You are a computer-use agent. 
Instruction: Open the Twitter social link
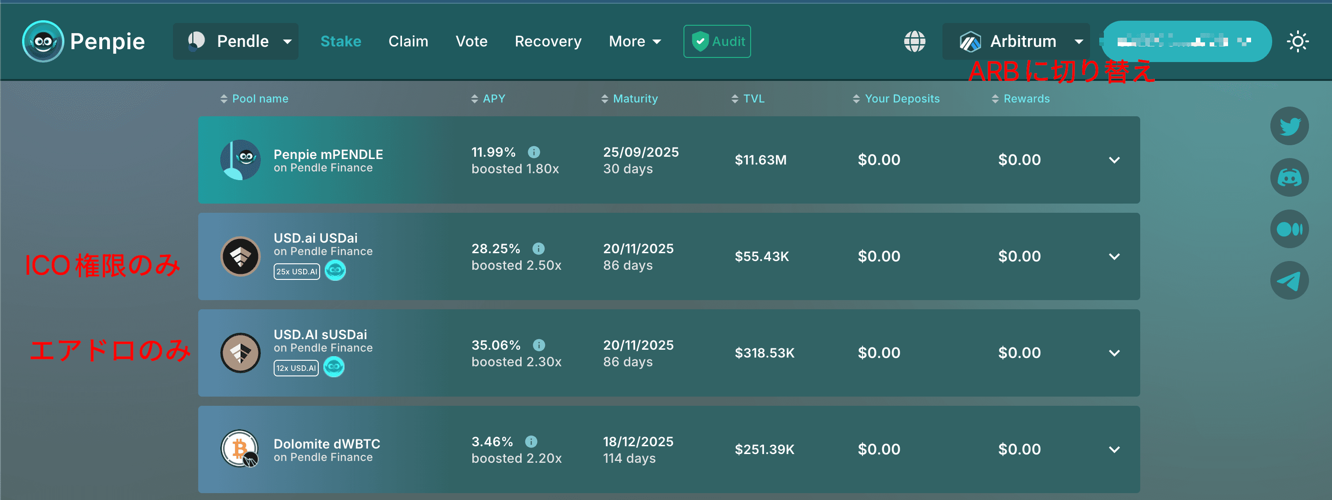[x=1289, y=126]
